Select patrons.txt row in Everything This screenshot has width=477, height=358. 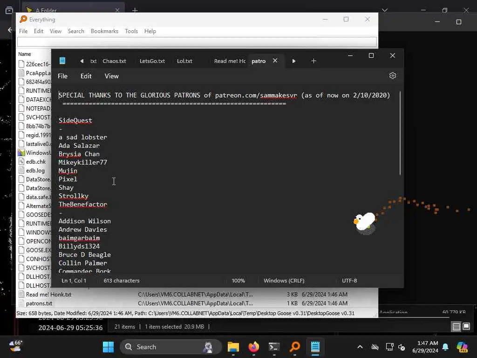(x=197, y=303)
